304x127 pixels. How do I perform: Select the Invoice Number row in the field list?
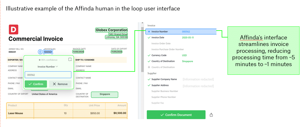tap(181, 32)
